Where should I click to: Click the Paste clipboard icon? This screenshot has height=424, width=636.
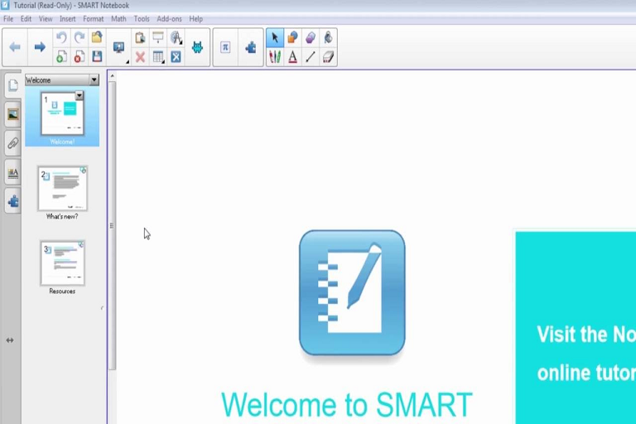point(140,38)
